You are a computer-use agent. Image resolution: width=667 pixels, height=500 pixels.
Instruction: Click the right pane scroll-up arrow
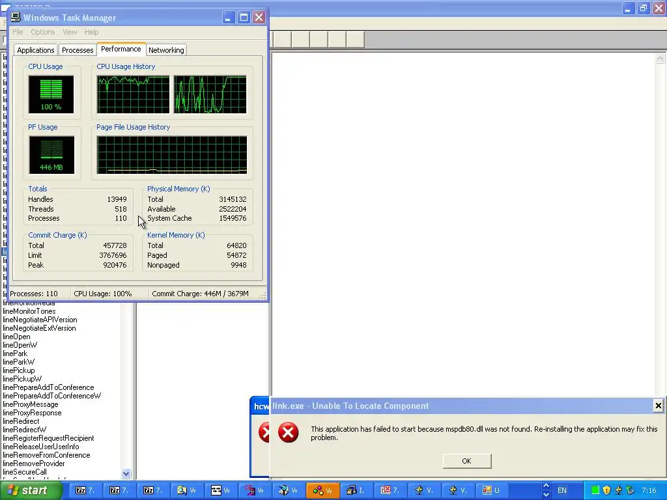pos(660,57)
